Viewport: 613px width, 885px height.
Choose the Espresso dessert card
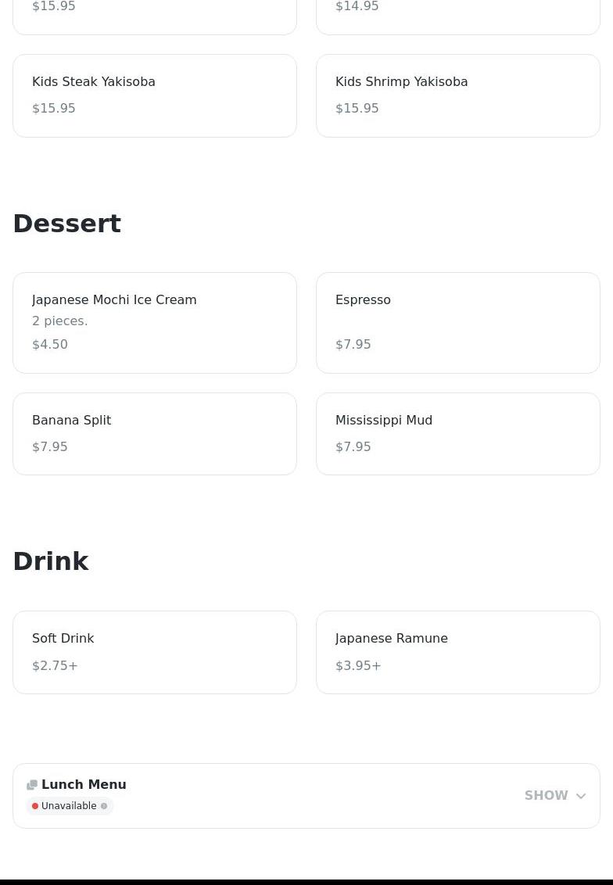(x=457, y=322)
